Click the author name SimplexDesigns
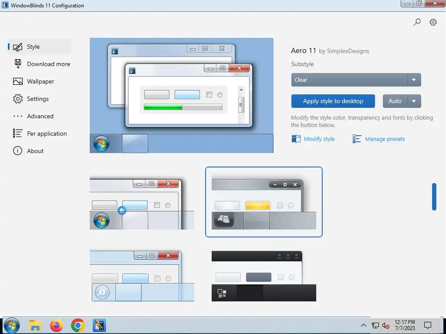446x334 pixels. coord(348,51)
